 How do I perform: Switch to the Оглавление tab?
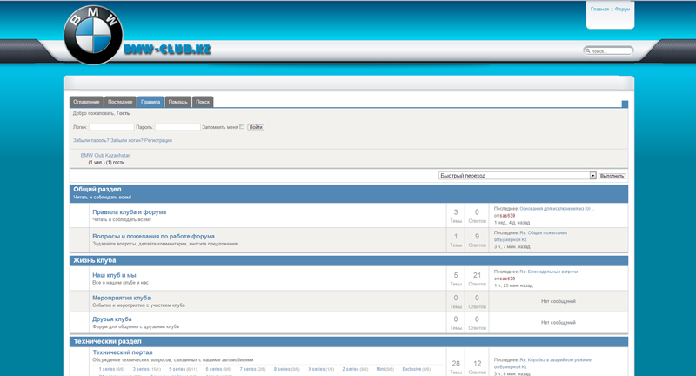86,102
